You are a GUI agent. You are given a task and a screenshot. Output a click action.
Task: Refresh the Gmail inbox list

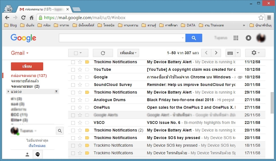pyautogui.click(x=103, y=53)
